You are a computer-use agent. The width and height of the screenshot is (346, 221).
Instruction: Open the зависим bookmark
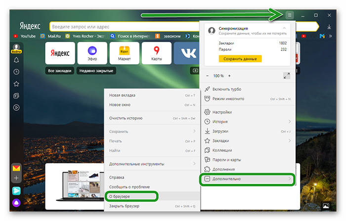coord(168,36)
